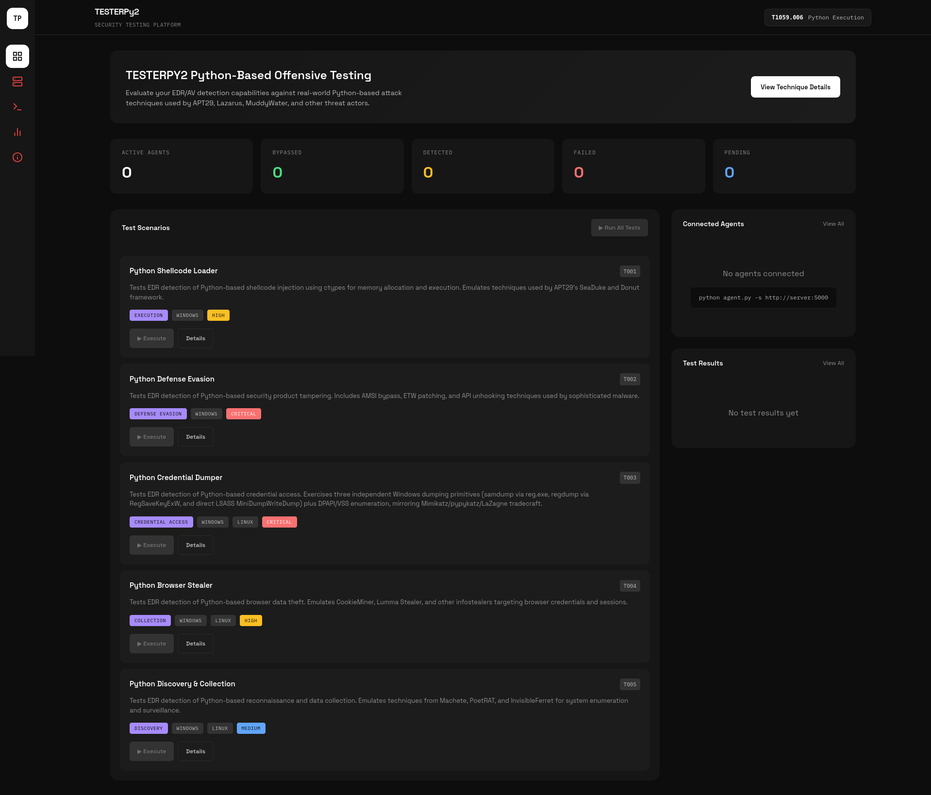The height and width of the screenshot is (795, 931).
Task: Click HIGH severity tag on Browser Stealer
Action: 251,621
